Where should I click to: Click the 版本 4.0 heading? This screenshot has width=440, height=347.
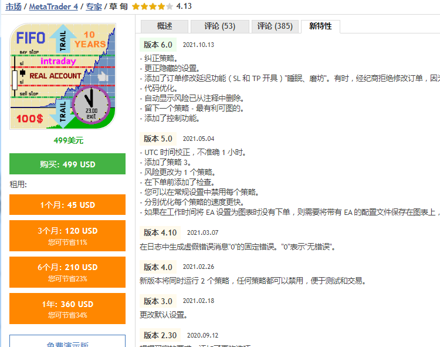[158, 267]
